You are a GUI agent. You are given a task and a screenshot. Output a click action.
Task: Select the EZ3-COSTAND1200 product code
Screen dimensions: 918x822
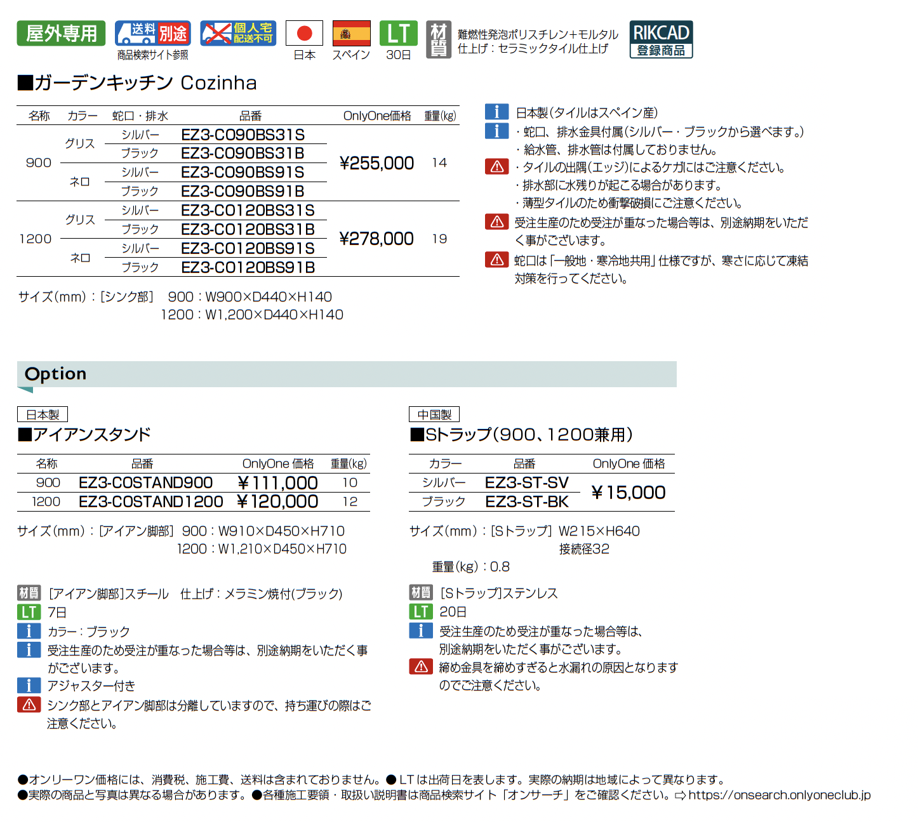tap(150, 501)
